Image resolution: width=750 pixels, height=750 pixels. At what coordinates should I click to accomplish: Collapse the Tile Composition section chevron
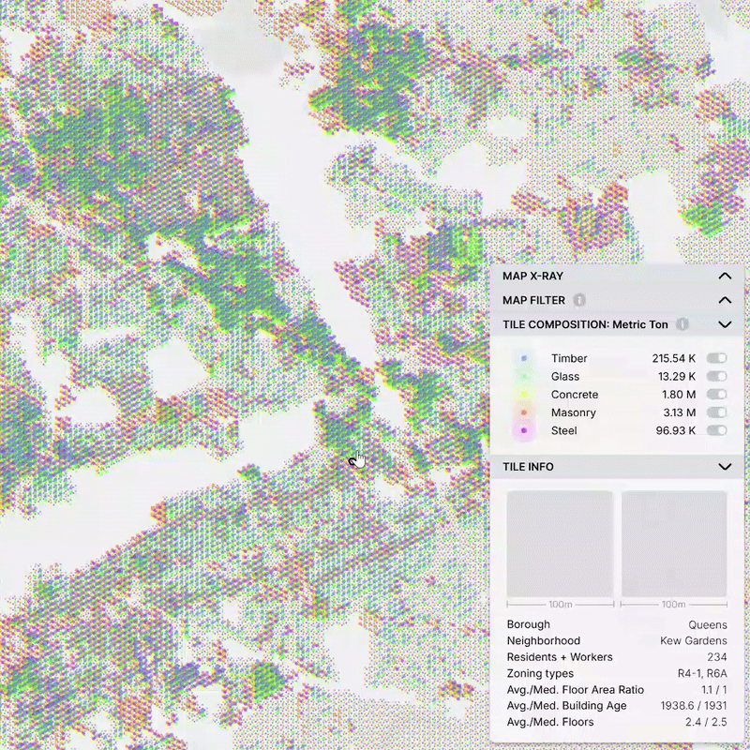(x=724, y=324)
